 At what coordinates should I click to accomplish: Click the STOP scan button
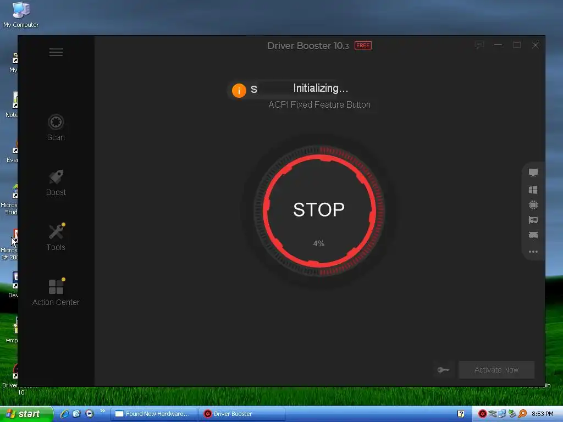click(319, 210)
